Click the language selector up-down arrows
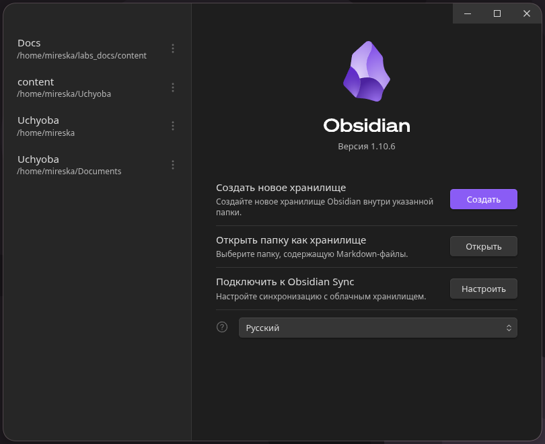Viewport: 545px width, 444px height. coord(509,328)
